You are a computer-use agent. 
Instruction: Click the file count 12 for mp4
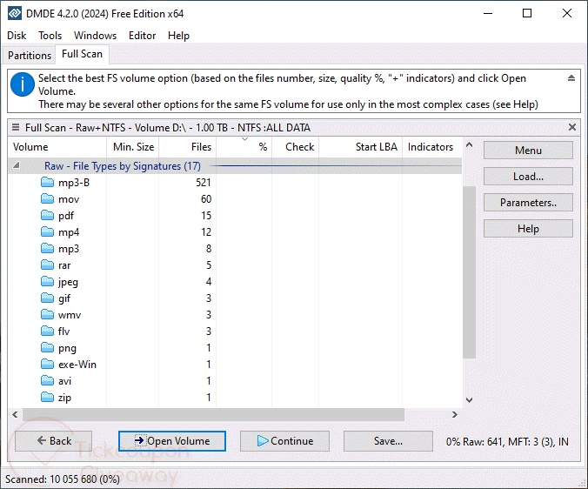pyautogui.click(x=206, y=232)
